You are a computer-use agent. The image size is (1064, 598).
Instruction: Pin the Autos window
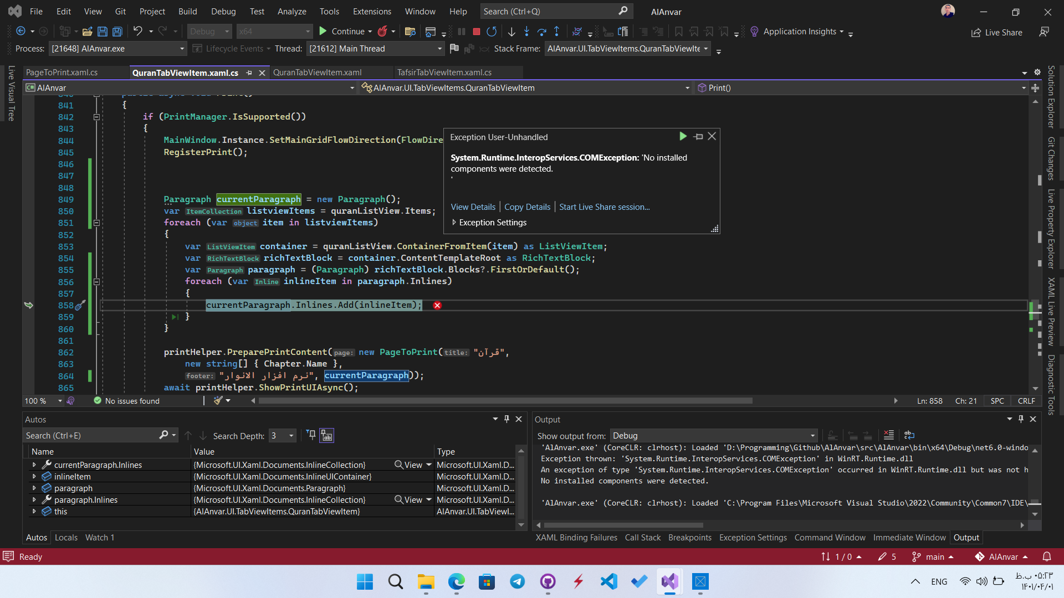pyautogui.click(x=506, y=419)
